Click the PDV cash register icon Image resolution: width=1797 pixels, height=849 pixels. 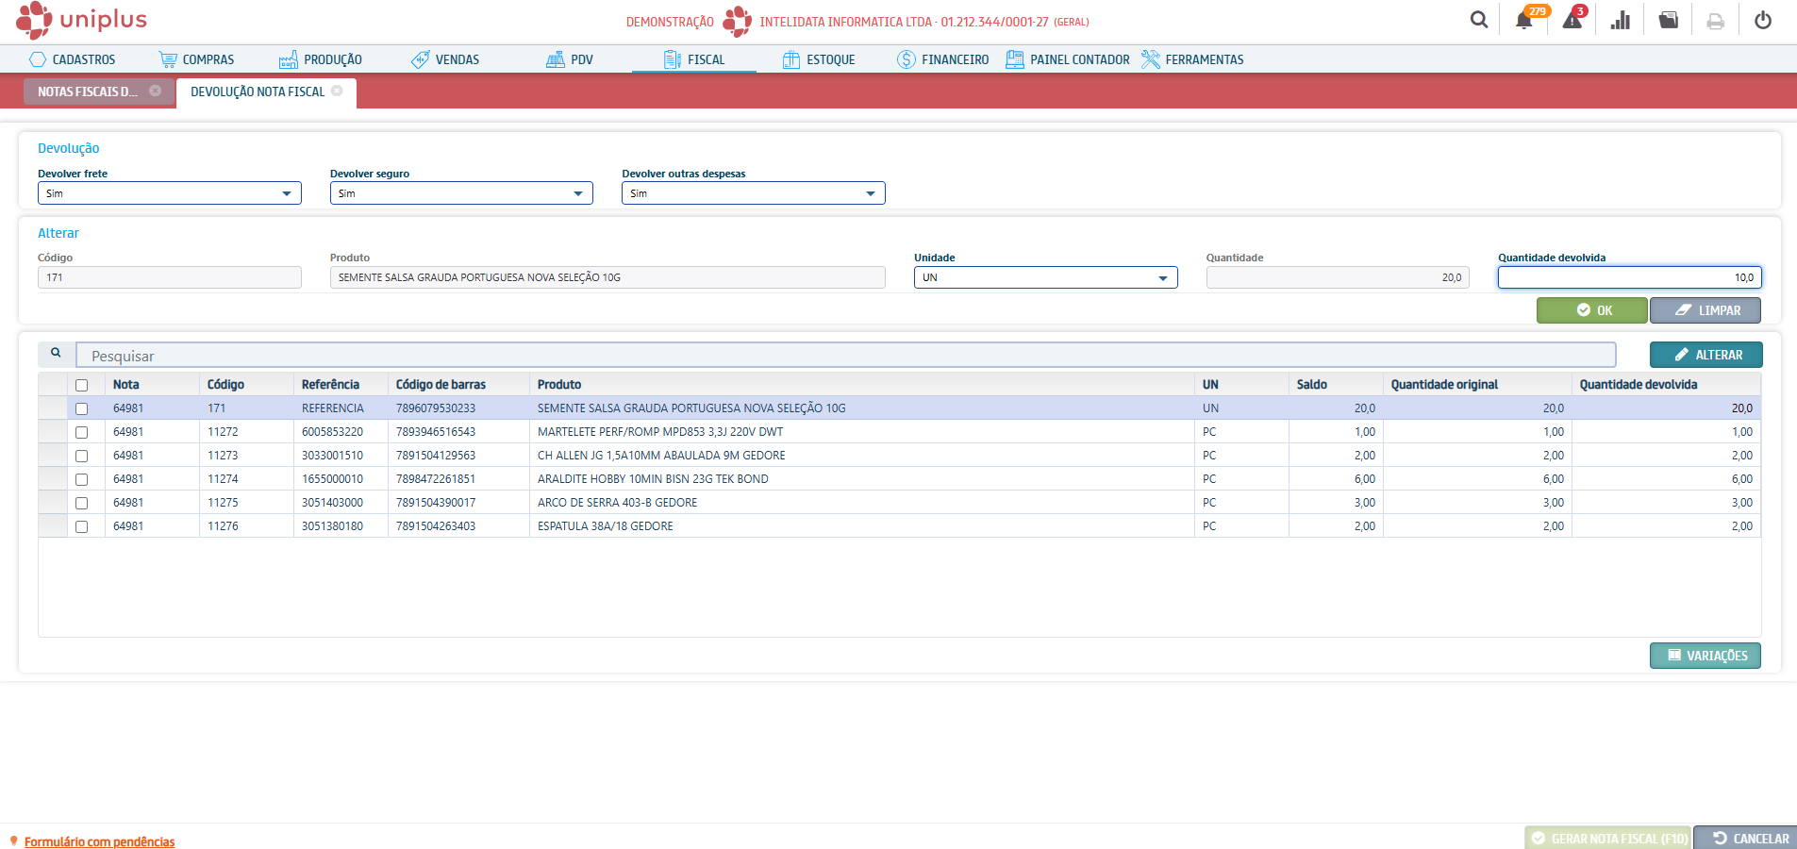[556, 59]
